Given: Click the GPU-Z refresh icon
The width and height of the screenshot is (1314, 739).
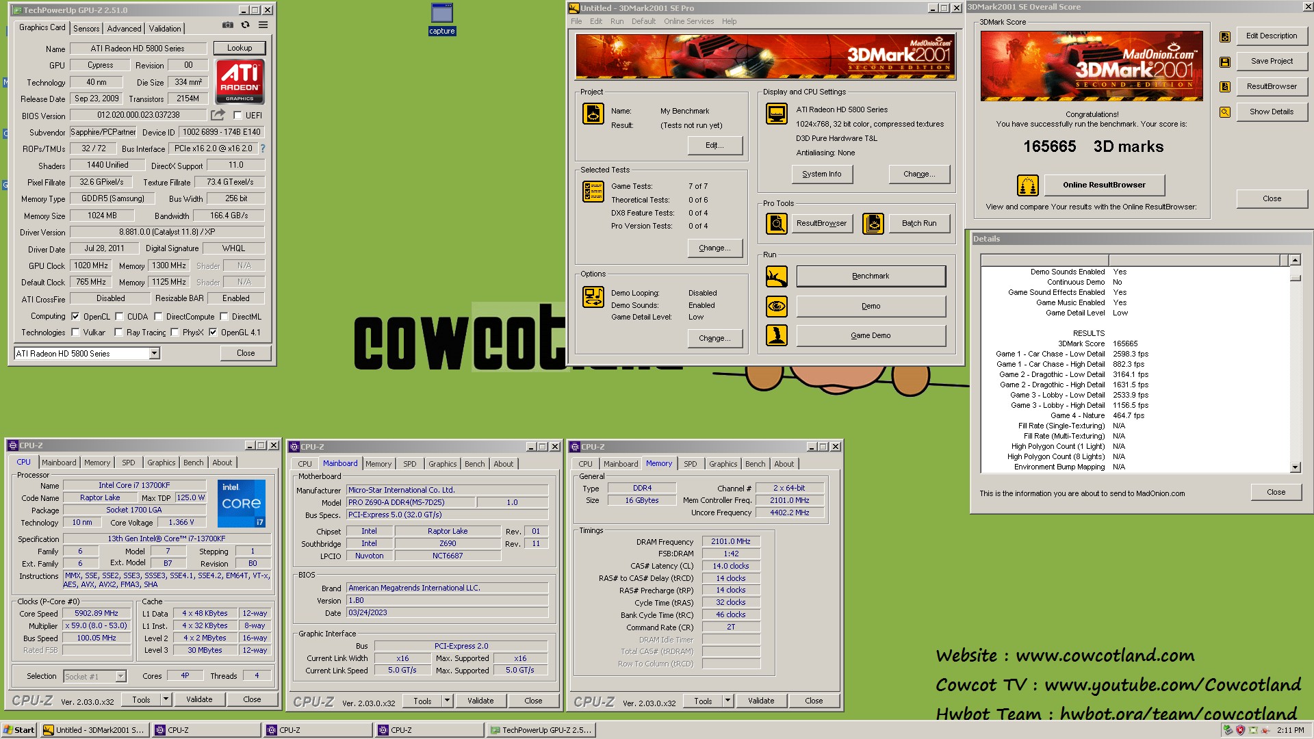Looking at the screenshot, I should (x=245, y=25).
